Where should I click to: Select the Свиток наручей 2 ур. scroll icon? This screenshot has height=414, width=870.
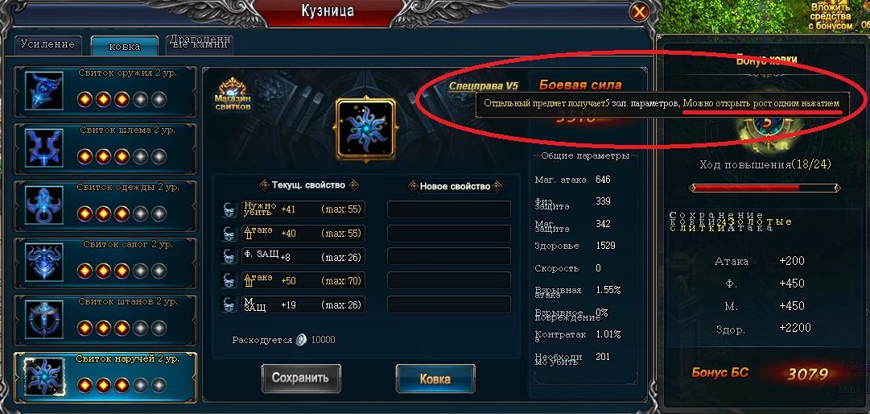click(x=44, y=377)
